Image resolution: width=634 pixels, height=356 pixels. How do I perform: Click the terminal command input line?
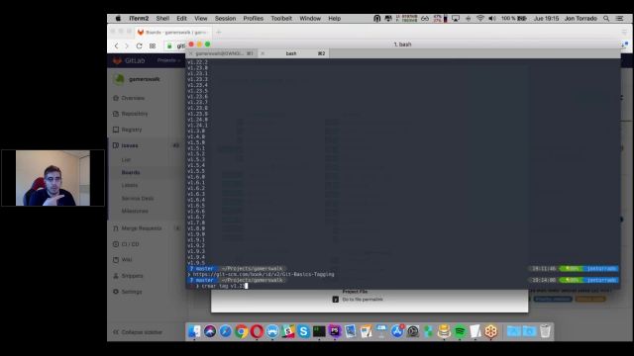(x=402, y=286)
